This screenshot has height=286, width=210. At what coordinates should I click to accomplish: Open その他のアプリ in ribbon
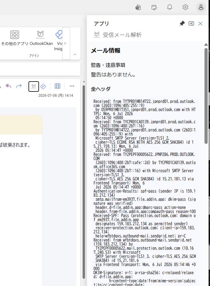[x=15, y=38]
